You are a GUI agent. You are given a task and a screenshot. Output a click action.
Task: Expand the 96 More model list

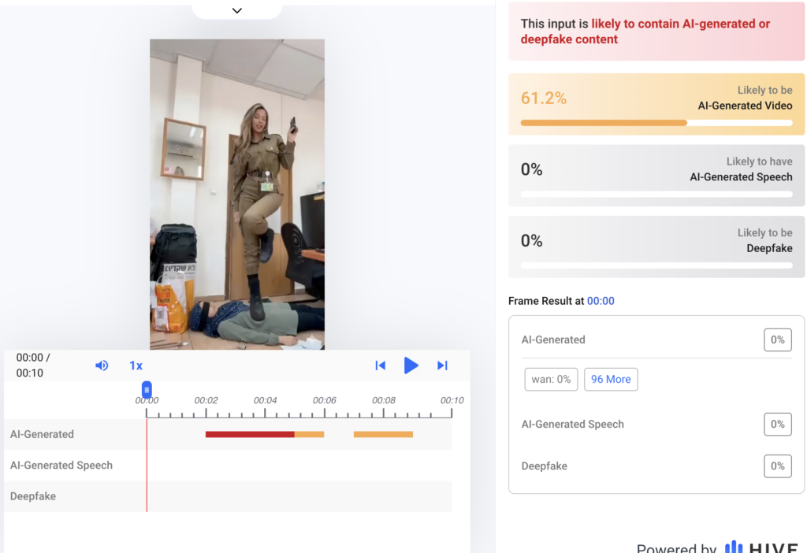[611, 379]
